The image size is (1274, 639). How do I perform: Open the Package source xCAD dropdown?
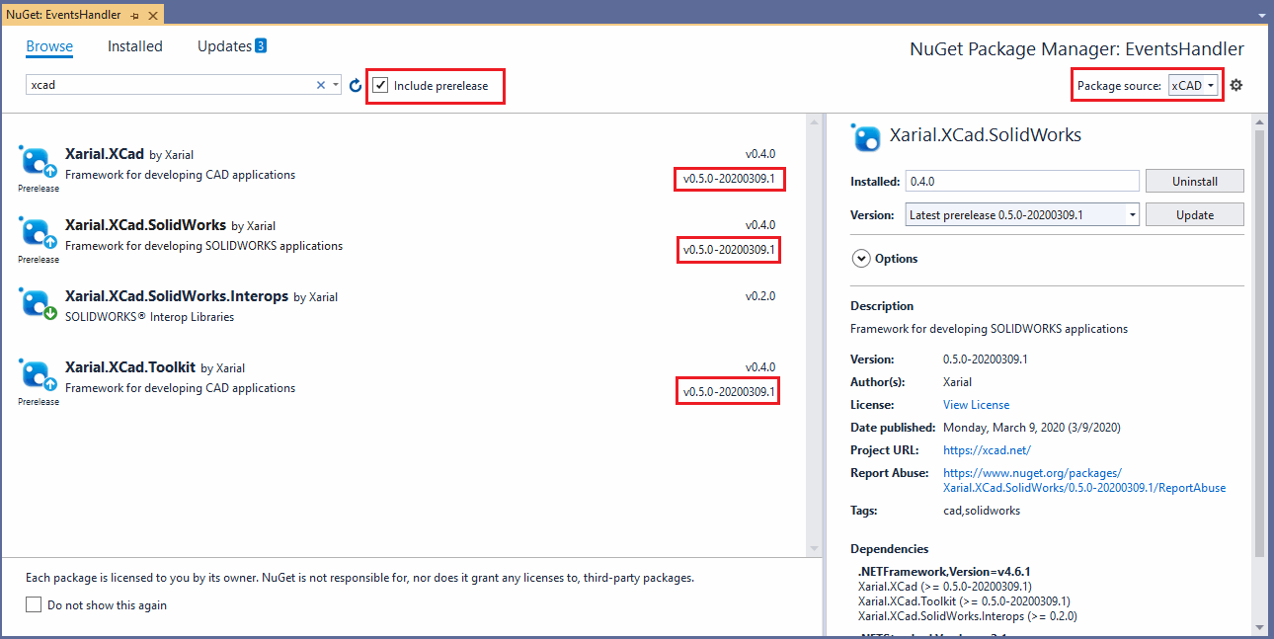(x=1193, y=86)
